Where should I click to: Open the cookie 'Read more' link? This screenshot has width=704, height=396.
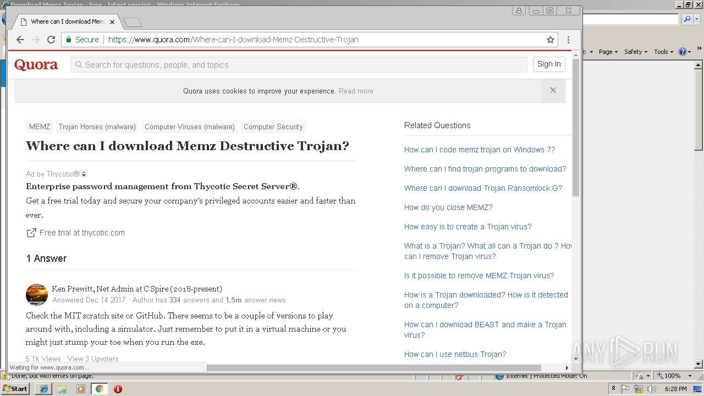click(x=356, y=91)
